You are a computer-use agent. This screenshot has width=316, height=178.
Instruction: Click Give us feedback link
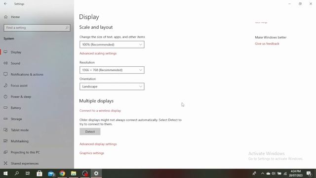pos(267,44)
